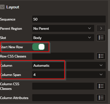The width and height of the screenshot is (110, 104).
Task: Collapse the Layout section
Action: pyautogui.click(x=2, y=7)
